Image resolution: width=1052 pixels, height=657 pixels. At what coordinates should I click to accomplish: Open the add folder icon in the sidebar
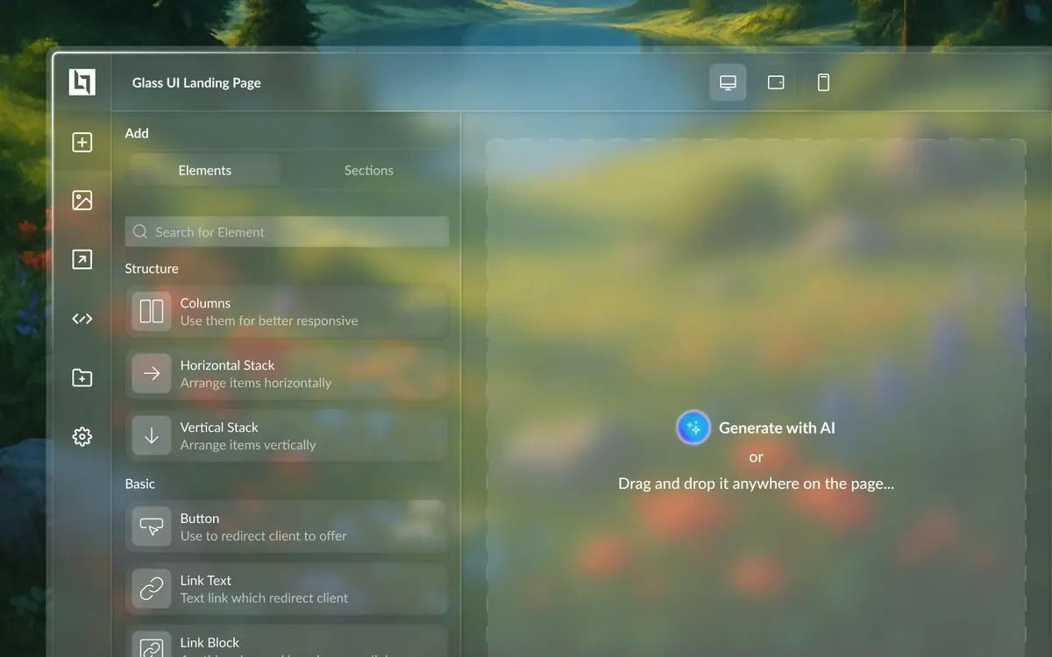click(x=82, y=378)
